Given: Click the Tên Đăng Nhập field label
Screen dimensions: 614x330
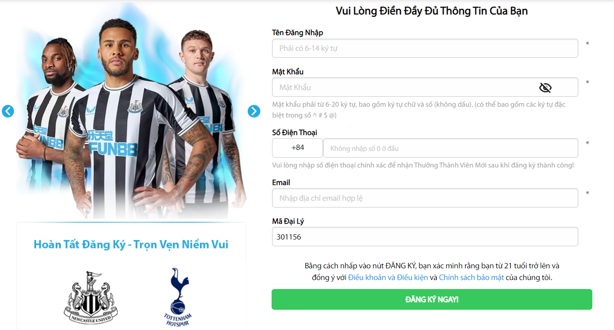Looking at the screenshot, I should point(297,32).
